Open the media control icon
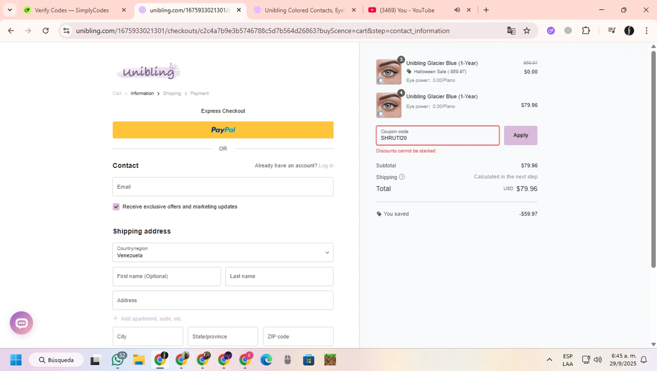 coord(611,31)
